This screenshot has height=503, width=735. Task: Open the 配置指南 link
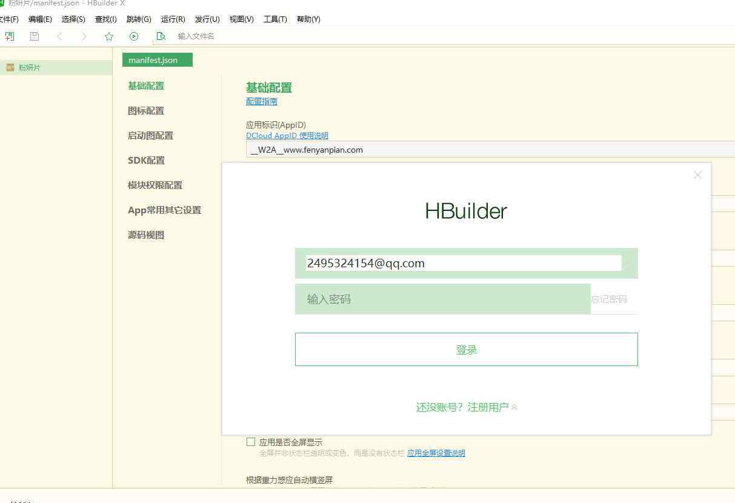coord(262,101)
